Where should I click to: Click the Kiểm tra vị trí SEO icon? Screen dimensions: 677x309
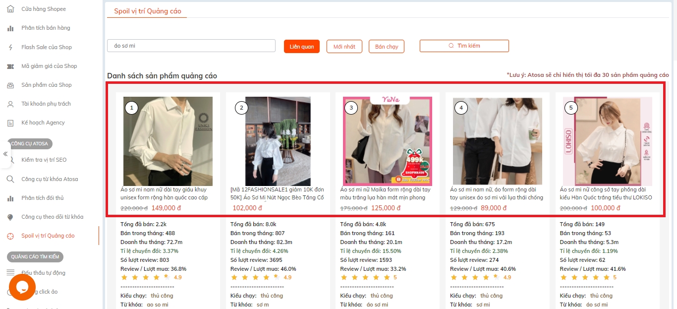click(10, 160)
